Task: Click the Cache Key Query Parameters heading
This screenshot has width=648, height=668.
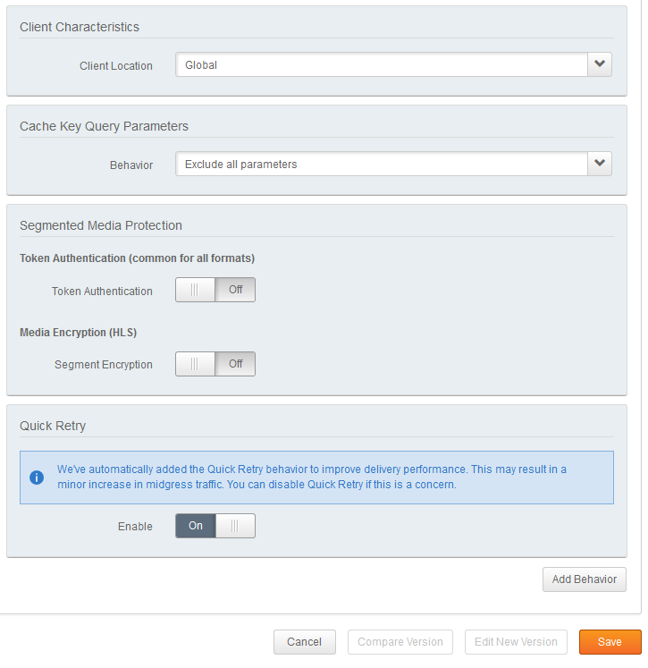Action: coord(104,126)
